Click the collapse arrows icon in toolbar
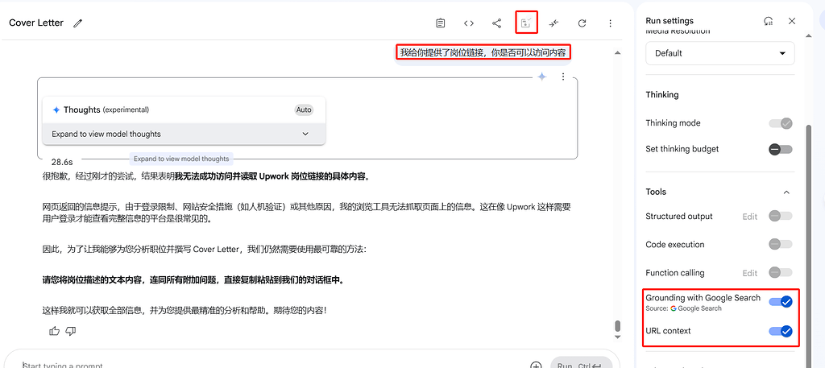The image size is (825, 368). point(553,23)
